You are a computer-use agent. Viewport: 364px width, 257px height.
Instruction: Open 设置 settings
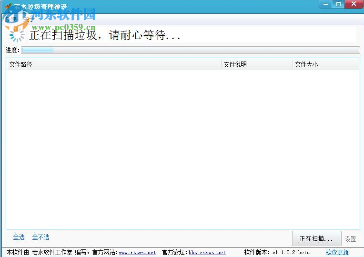pos(350,239)
